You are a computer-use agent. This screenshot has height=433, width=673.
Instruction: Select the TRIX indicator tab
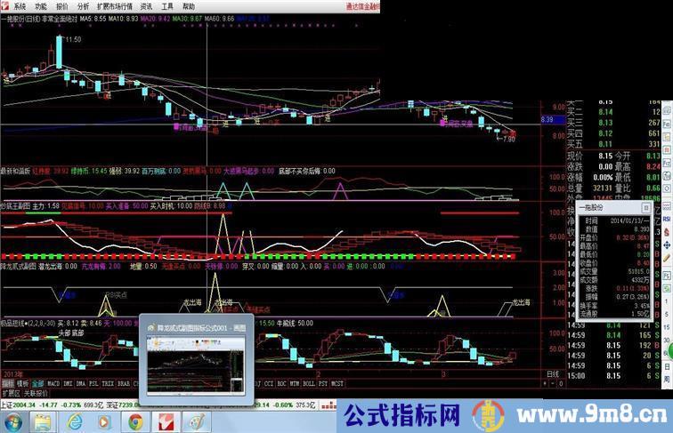click(109, 384)
